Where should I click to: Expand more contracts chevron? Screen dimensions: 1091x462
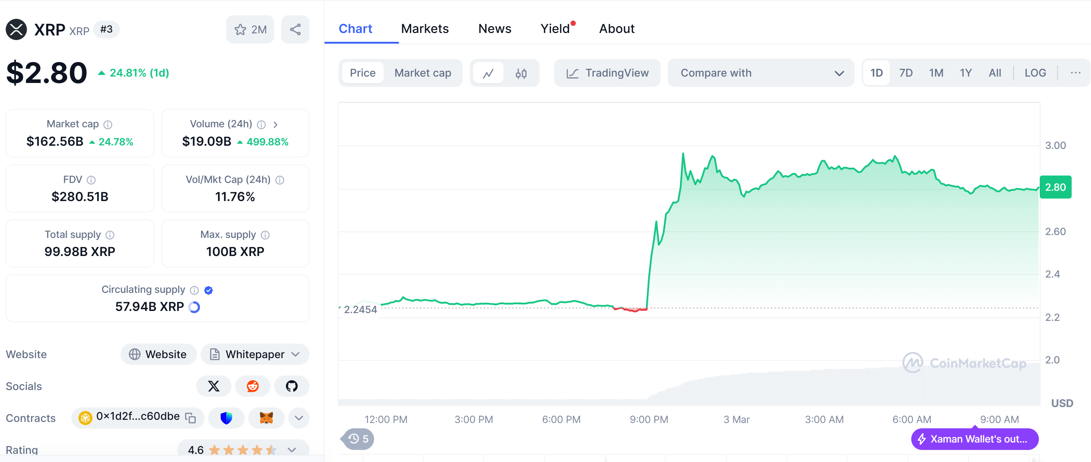click(x=299, y=418)
